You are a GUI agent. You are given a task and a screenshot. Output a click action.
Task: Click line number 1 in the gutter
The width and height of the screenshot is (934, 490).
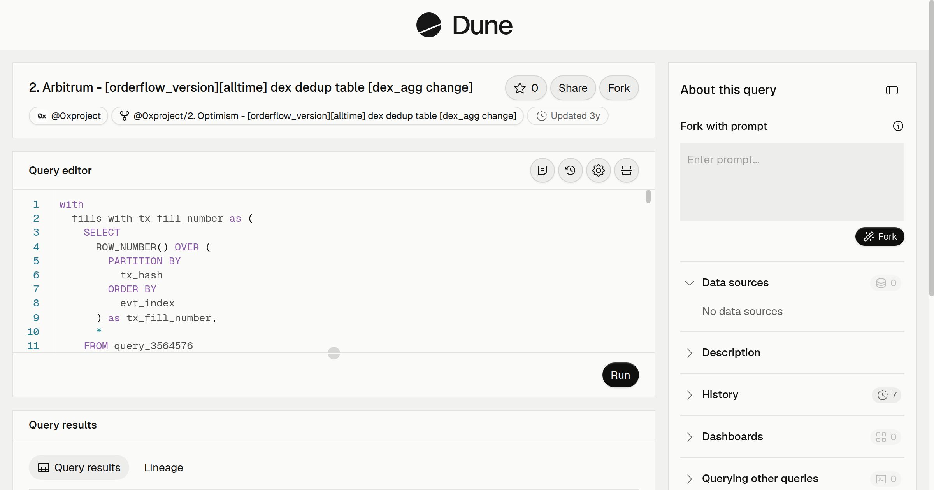[x=36, y=205]
